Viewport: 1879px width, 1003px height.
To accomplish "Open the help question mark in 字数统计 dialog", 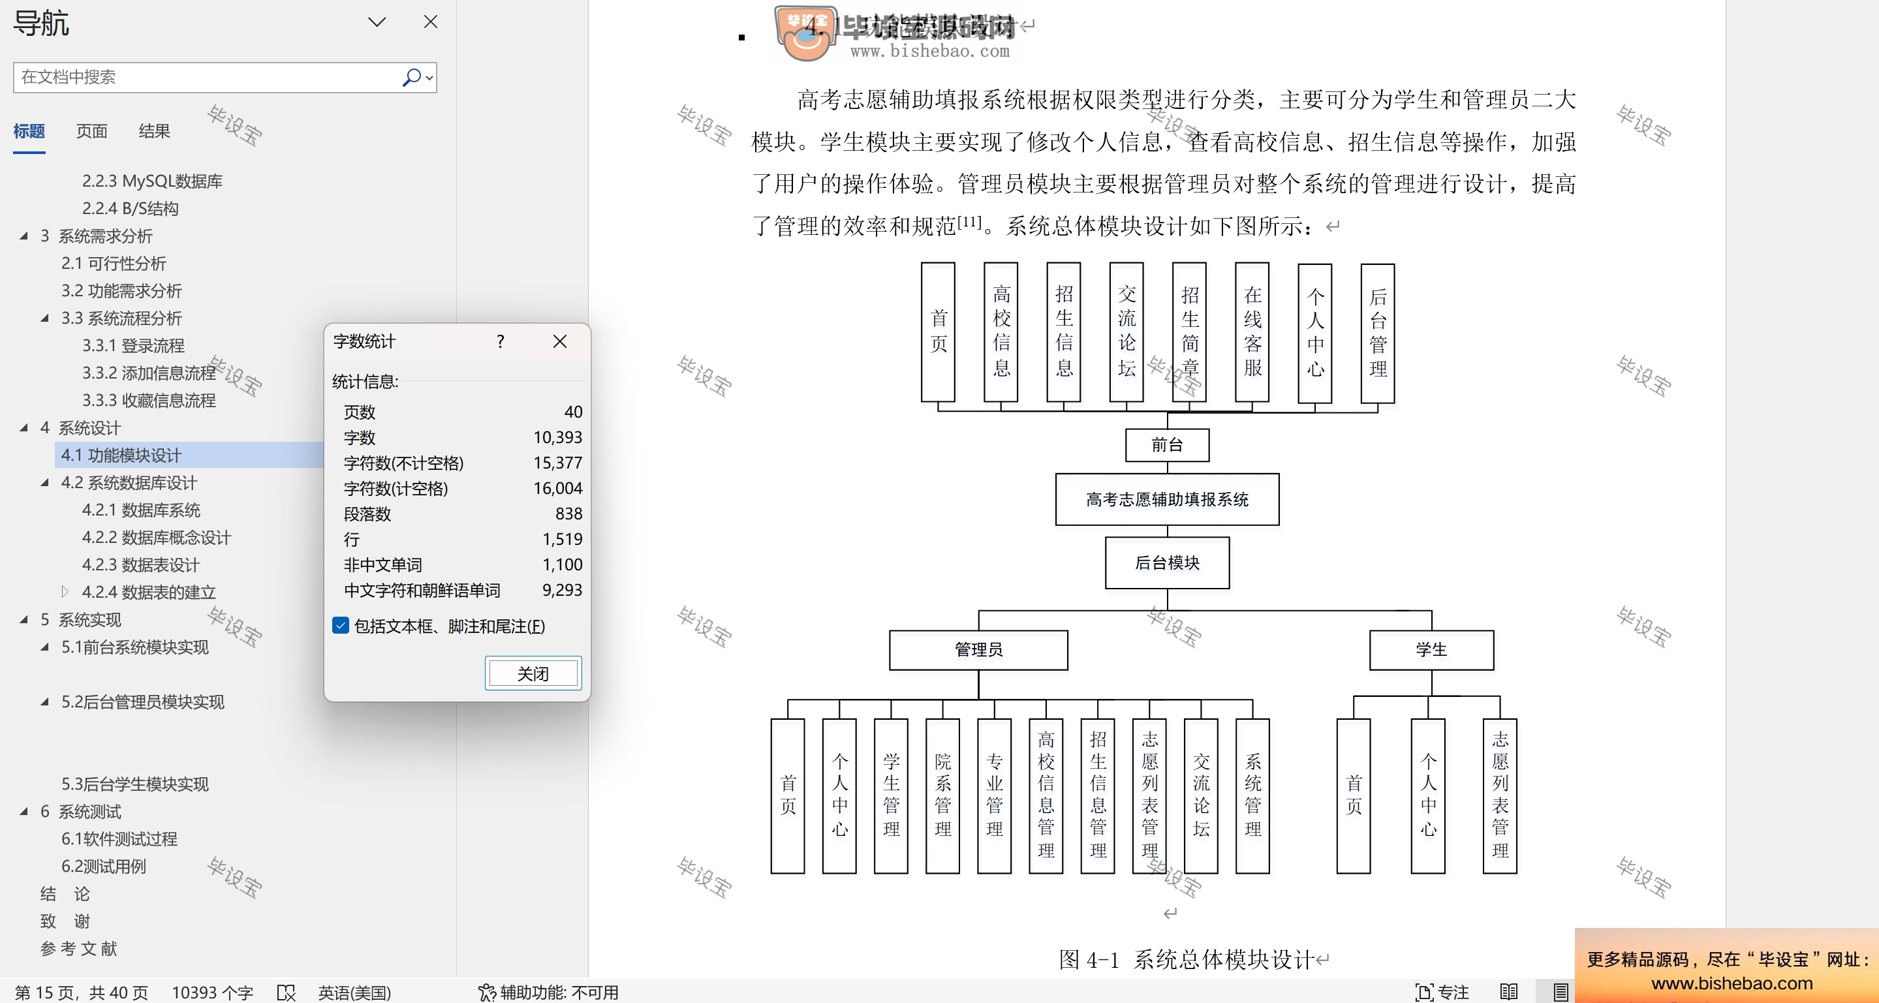I will coord(501,341).
